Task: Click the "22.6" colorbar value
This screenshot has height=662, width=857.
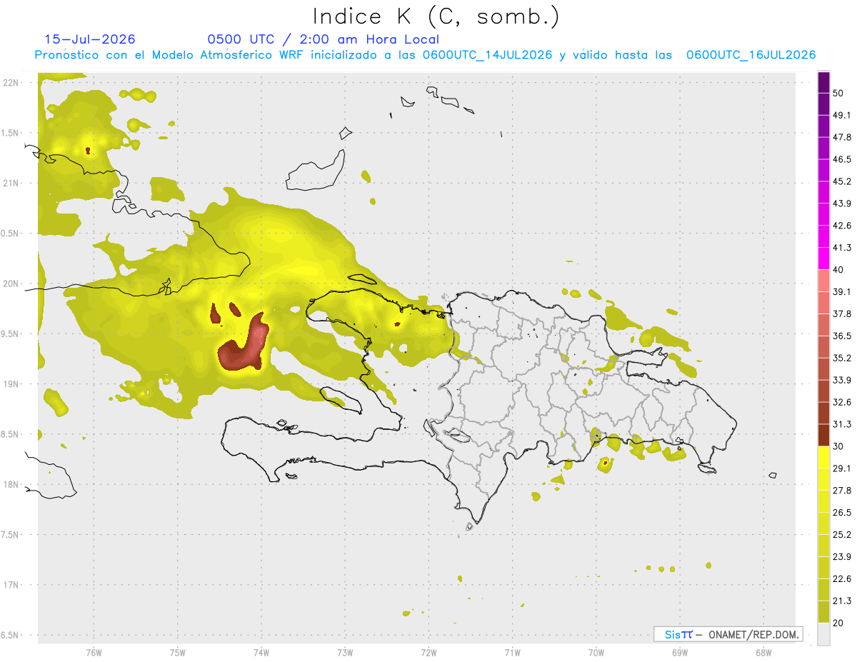Action: click(x=842, y=579)
